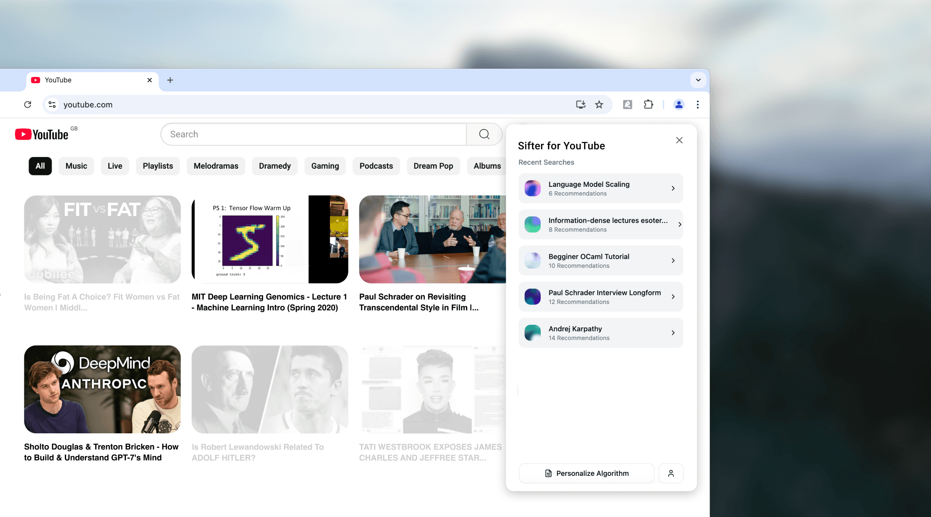Click the Music category pill

76,166
